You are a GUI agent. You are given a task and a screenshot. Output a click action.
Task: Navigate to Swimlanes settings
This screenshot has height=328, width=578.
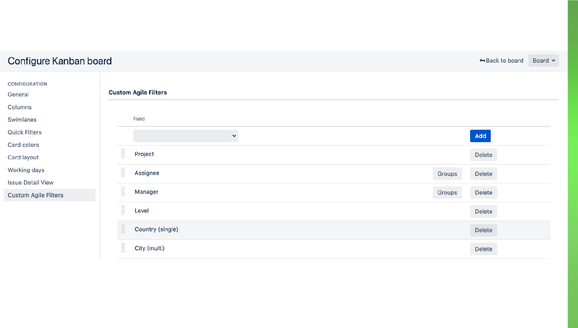pyautogui.click(x=22, y=120)
